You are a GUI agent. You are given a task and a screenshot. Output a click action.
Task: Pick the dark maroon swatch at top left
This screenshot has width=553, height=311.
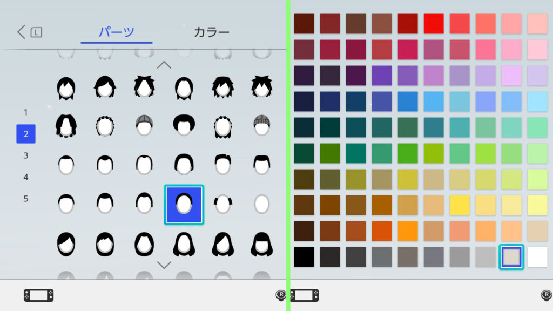click(x=304, y=24)
